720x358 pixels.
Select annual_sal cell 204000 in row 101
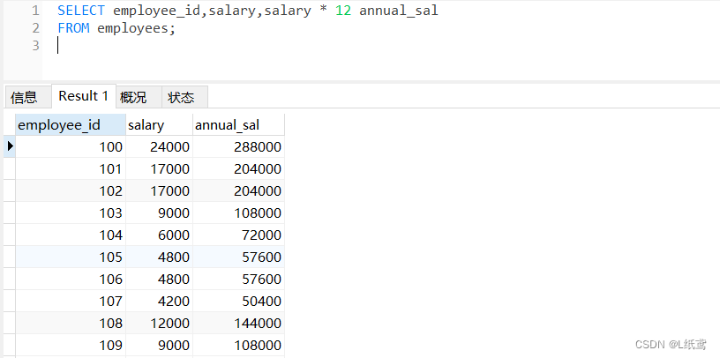click(238, 169)
